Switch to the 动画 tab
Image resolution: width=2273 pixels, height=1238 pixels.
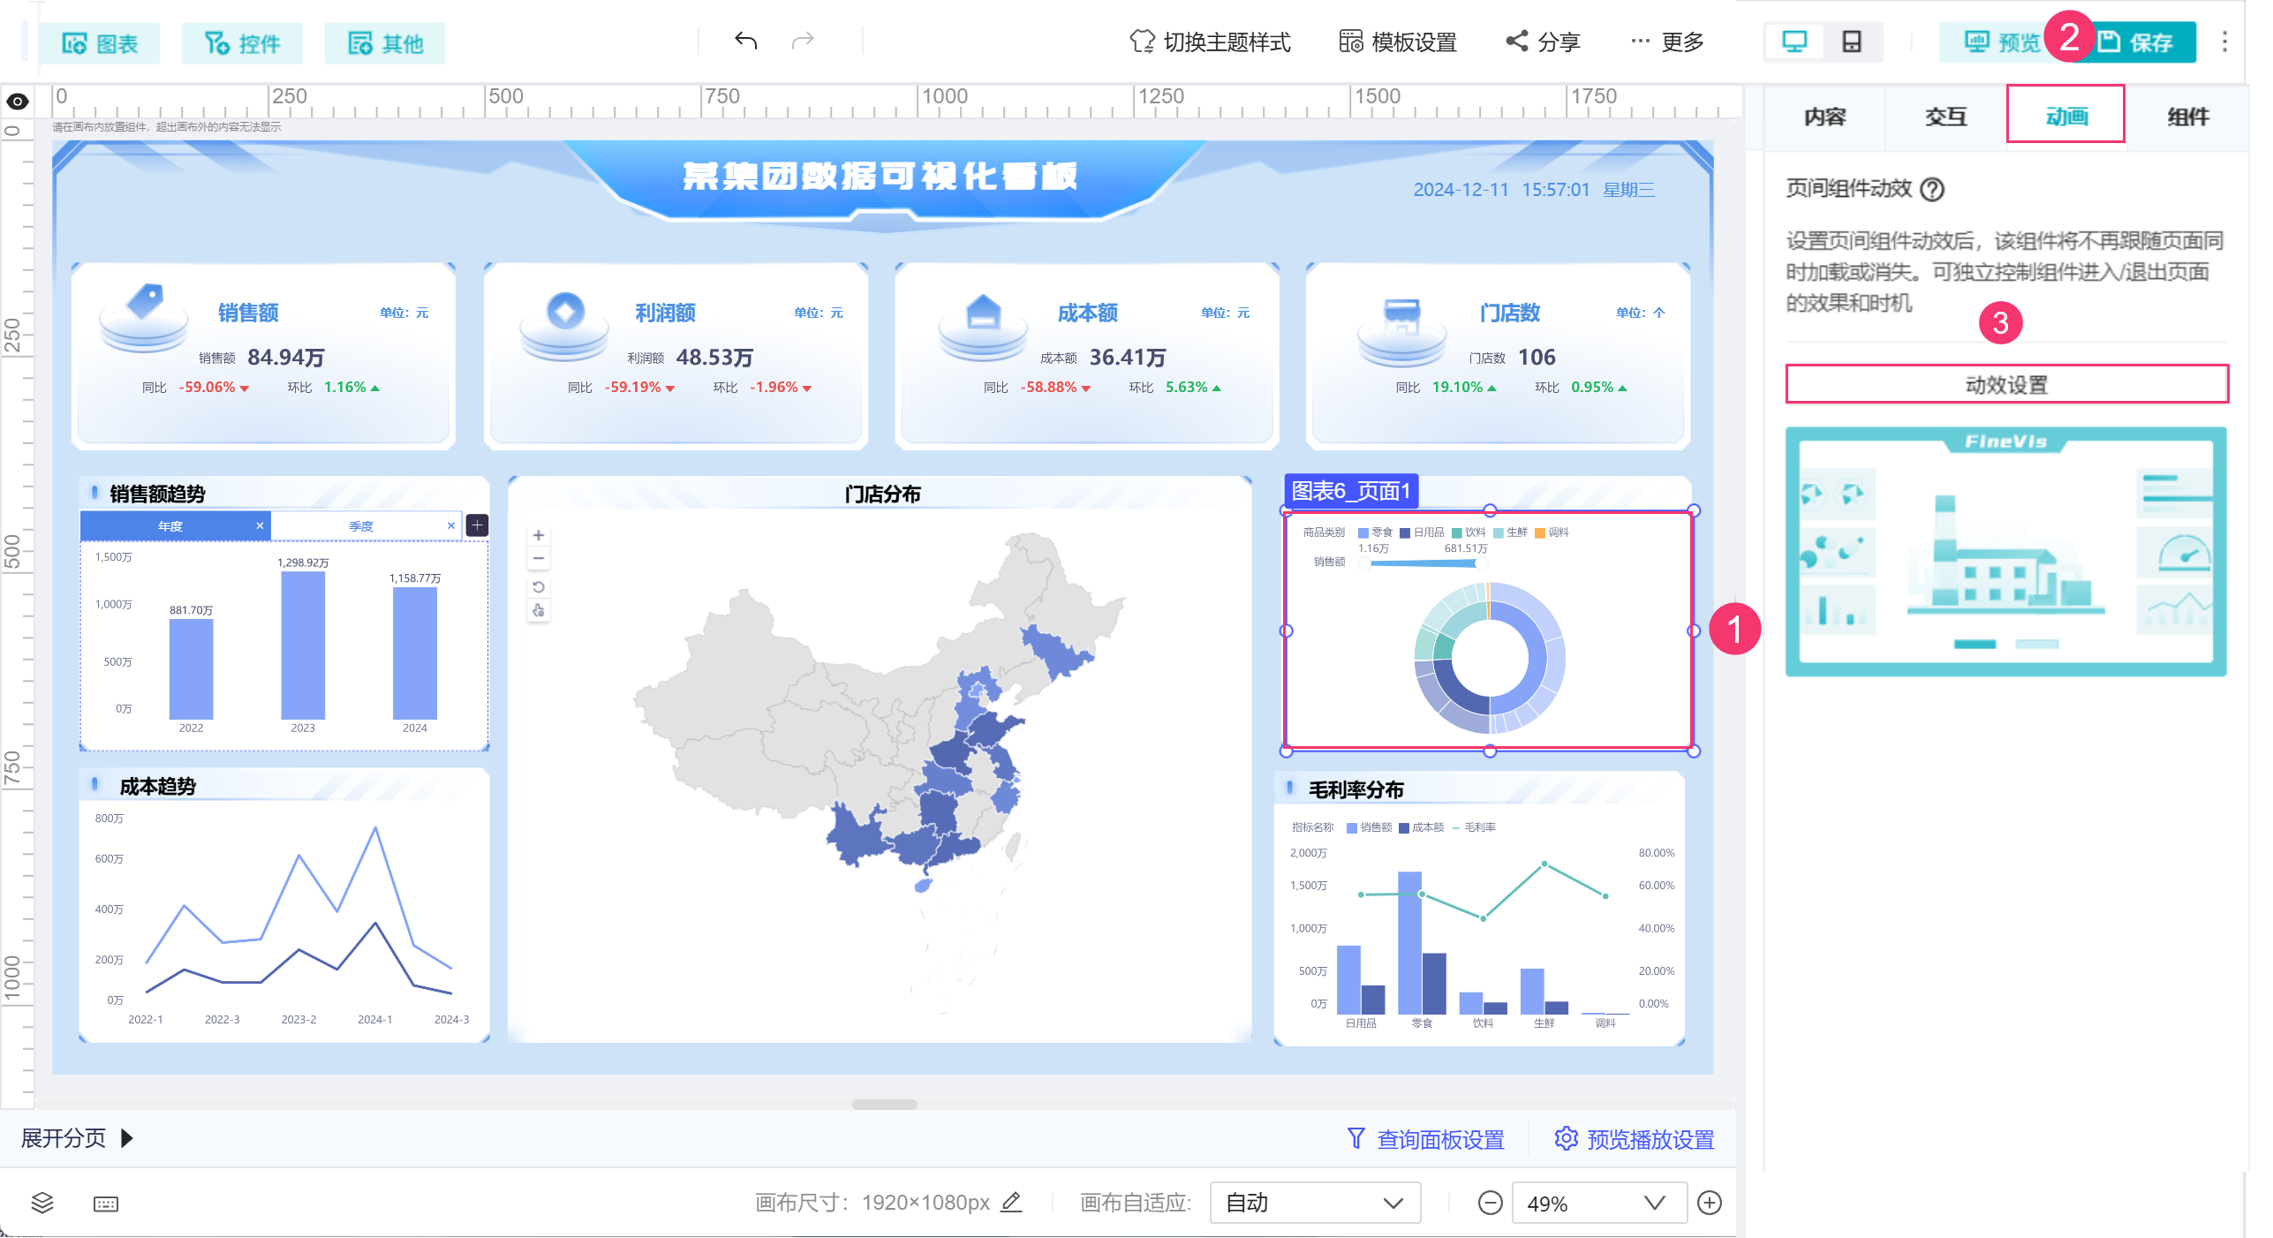pos(2066,115)
